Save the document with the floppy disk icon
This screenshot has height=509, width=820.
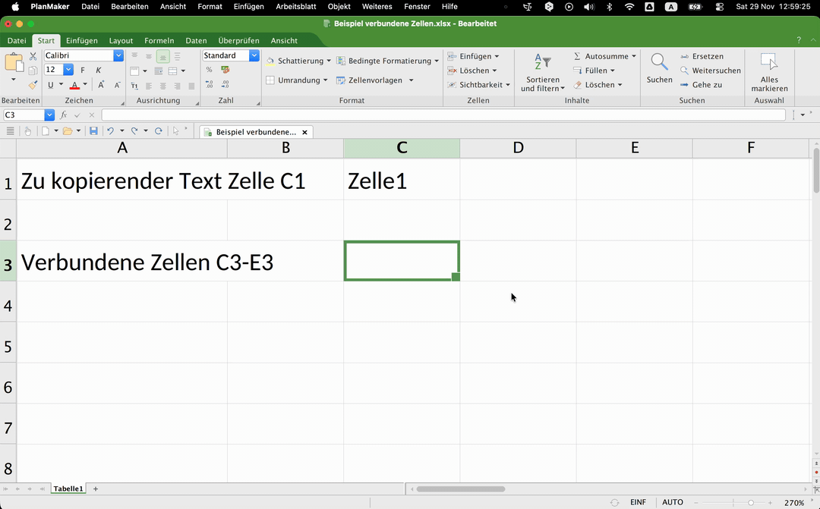[x=93, y=131]
